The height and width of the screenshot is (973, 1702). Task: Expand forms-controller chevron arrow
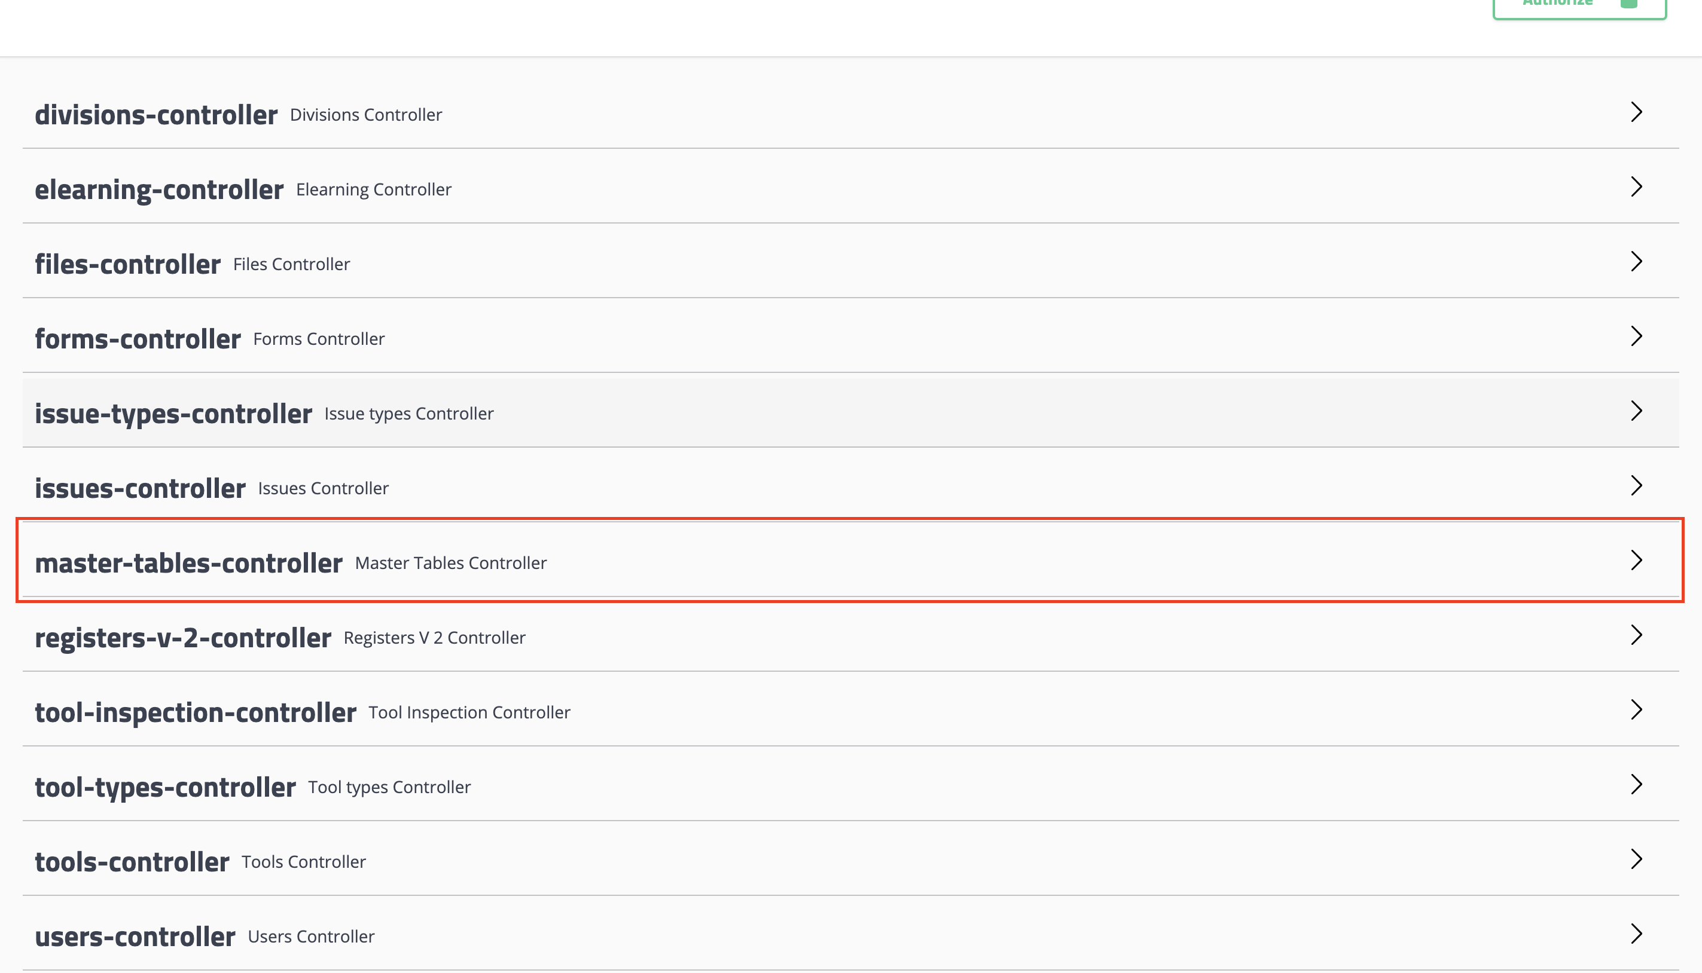click(x=1636, y=336)
